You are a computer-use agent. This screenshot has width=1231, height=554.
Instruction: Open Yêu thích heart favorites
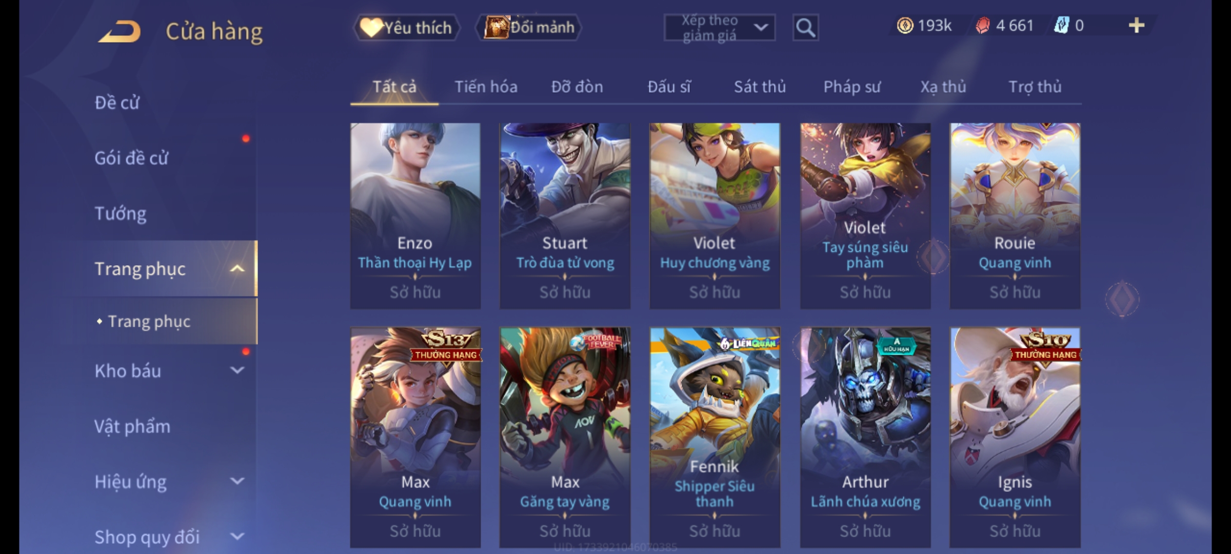[406, 28]
